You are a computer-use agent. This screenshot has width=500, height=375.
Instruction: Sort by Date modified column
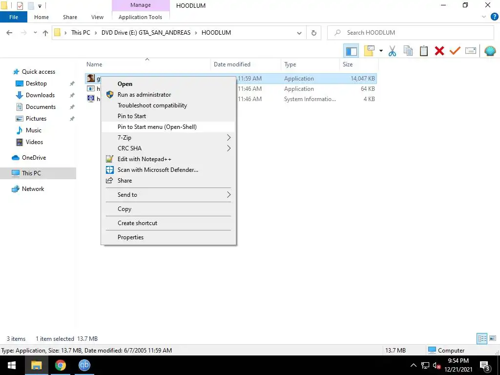[232, 64]
